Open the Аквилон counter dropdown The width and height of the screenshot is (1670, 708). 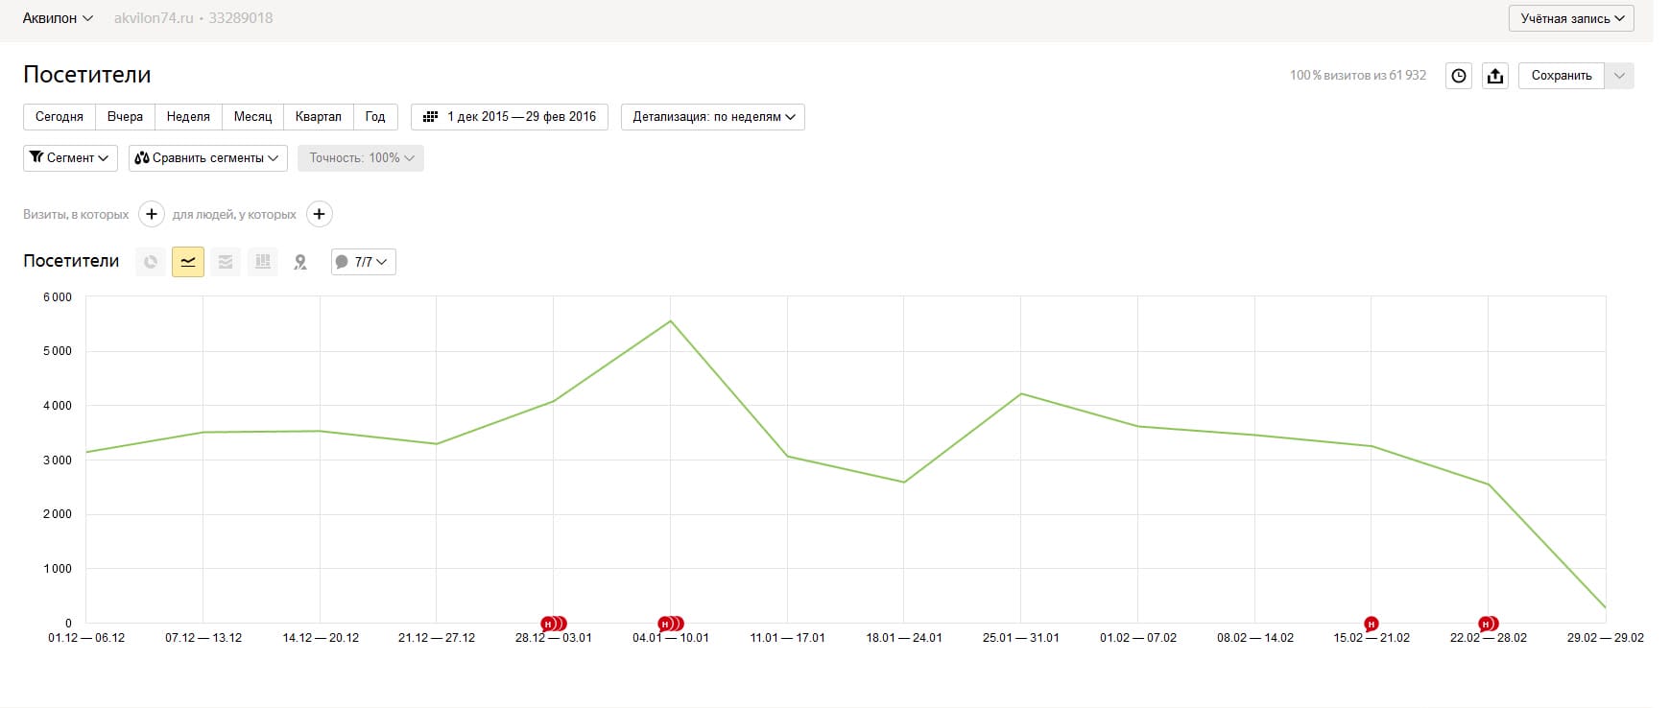[x=58, y=18]
